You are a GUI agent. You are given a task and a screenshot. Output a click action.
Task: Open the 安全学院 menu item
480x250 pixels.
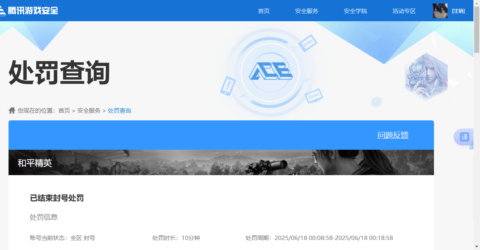point(355,11)
